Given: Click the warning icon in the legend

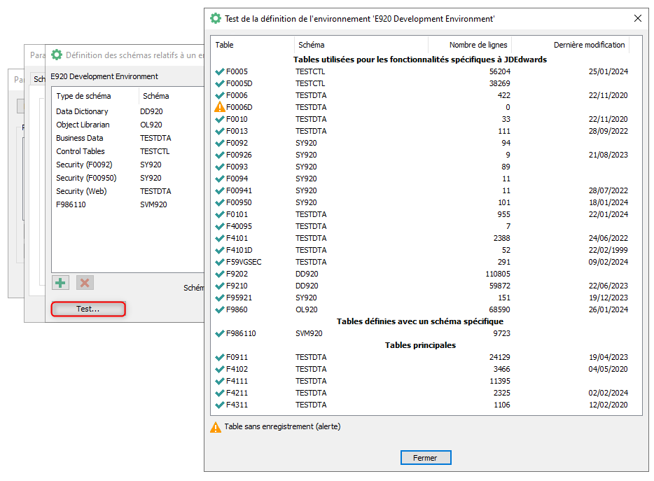Looking at the screenshot, I should pos(216,427).
